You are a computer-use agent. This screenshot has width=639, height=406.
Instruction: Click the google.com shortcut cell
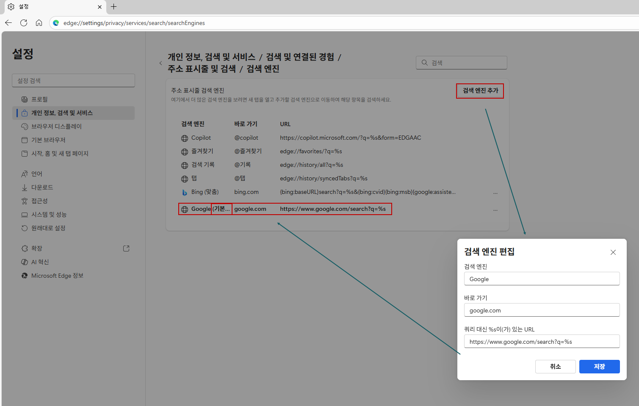click(x=250, y=209)
